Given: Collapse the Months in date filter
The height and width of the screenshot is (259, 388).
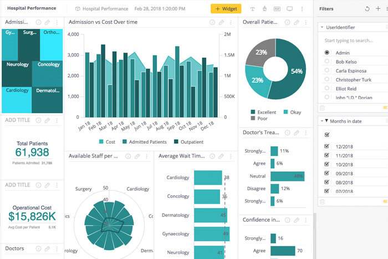Looking at the screenshot, I should click(x=322, y=121).
